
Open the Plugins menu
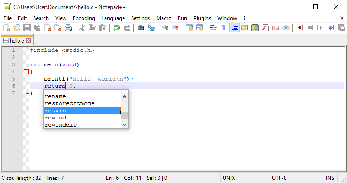coord(202,18)
